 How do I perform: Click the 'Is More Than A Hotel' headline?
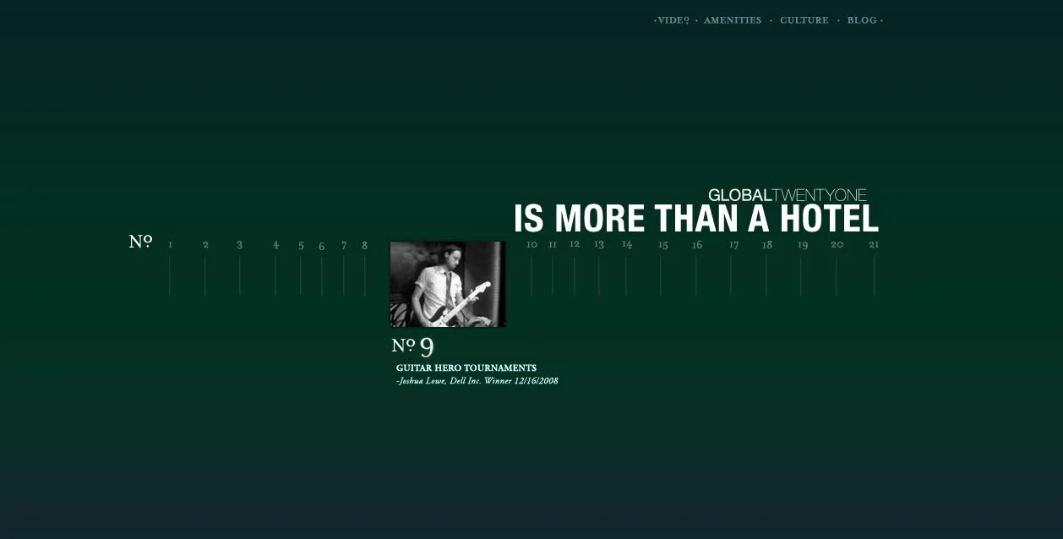point(696,219)
